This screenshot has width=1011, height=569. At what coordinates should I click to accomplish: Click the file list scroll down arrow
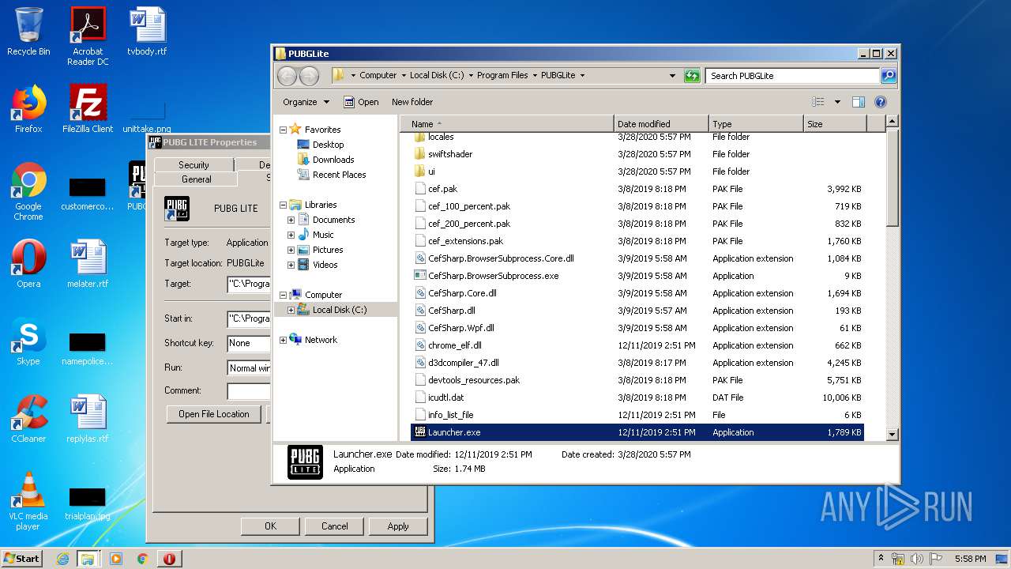point(893,434)
